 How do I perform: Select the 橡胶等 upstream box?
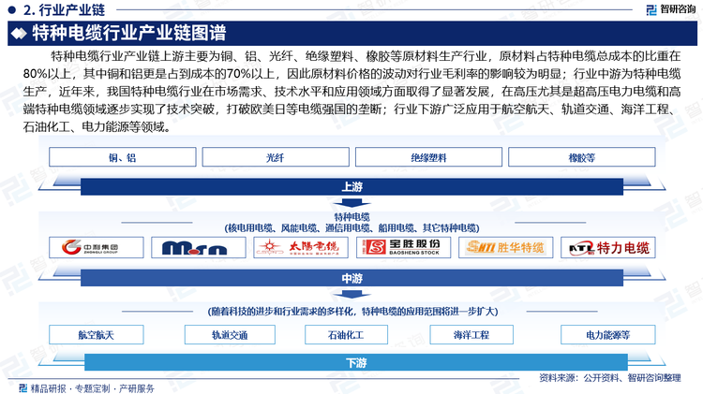581,157
